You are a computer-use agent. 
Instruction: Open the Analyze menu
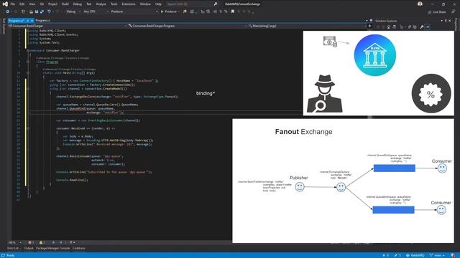coord(101,4)
